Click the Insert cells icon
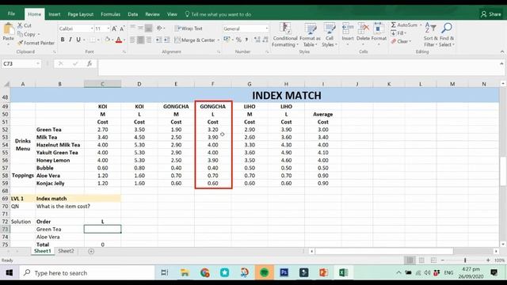This screenshot has height=285, width=507. pyautogui.click(x=348, y=28)
